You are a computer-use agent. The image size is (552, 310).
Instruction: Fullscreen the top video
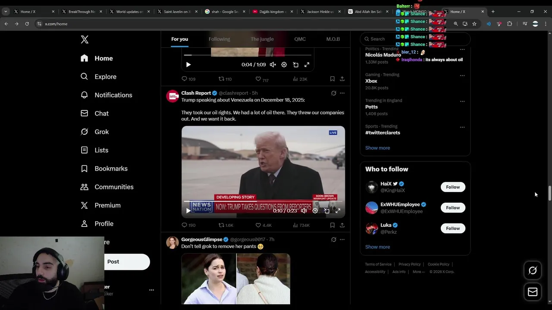coord(307,65)
